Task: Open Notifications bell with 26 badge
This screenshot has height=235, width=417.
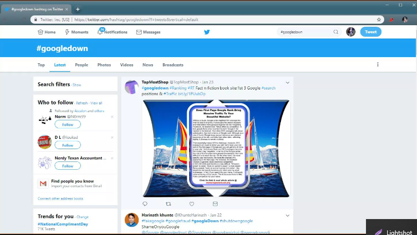Action: pyautogui.click(x=100, y=31)
